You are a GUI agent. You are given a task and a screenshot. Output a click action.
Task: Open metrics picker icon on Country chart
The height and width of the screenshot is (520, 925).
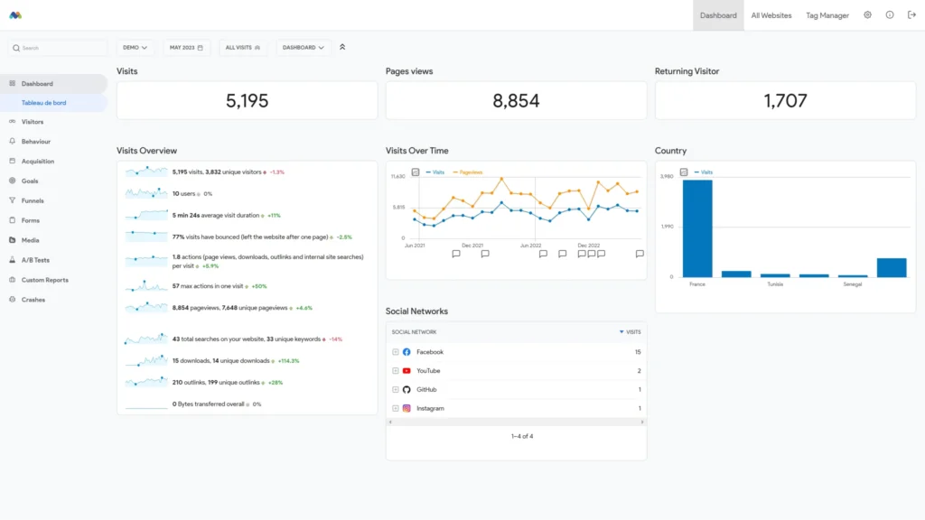pyautogui.click(x=684, y=172)
